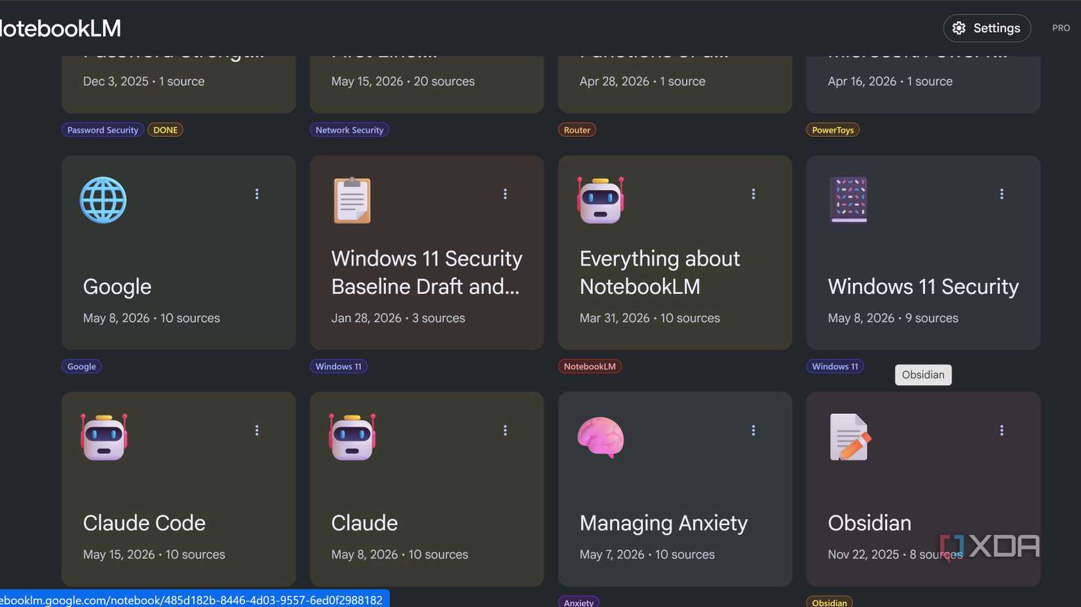Open Windows 11 Security Baseline Draft notebook title
This screenshot has width=1081, height=607.
427,272
